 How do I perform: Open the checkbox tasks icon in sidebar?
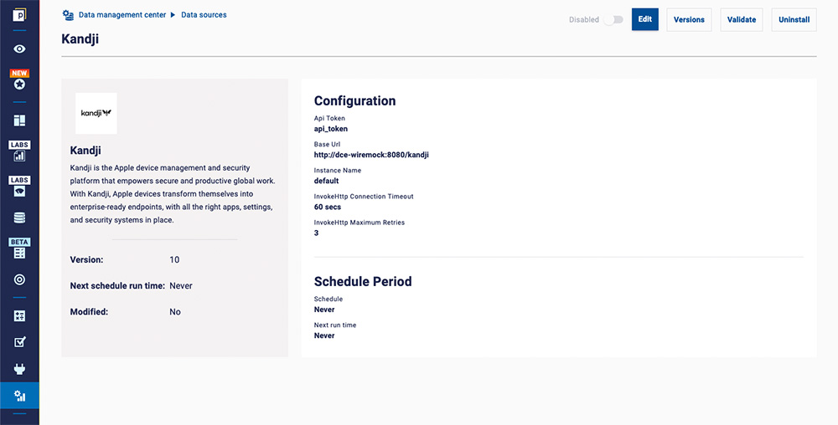click(x=19, y=342)
